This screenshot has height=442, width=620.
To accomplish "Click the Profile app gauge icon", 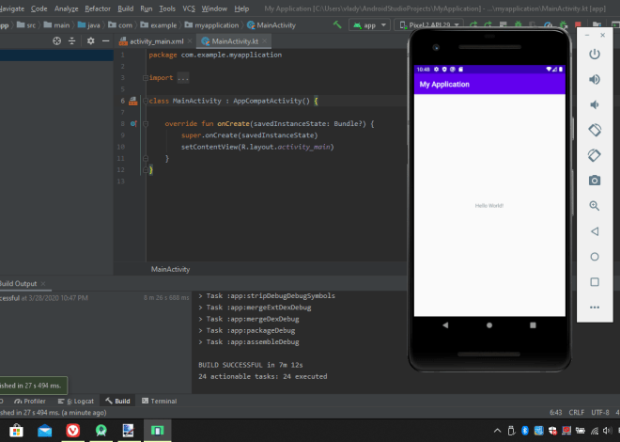I will point(548,25).
